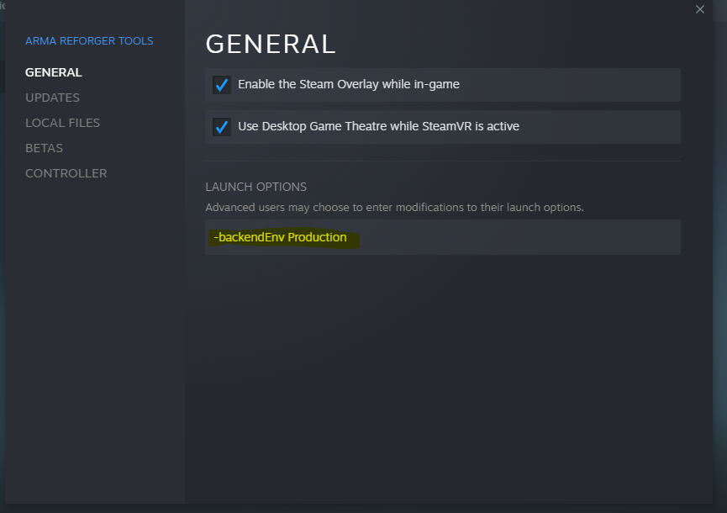Select the Controller section
Viewport: 727px width, 513px height.
(66, 173)
